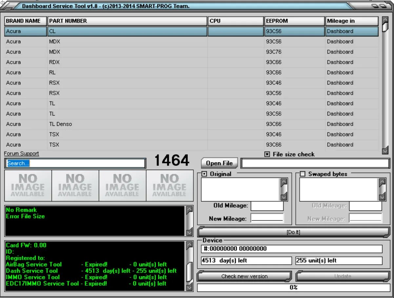The height and width of the screenshot is (298, 394).
Task: Click the title bar window control buttons
Action: coord(379,6)
